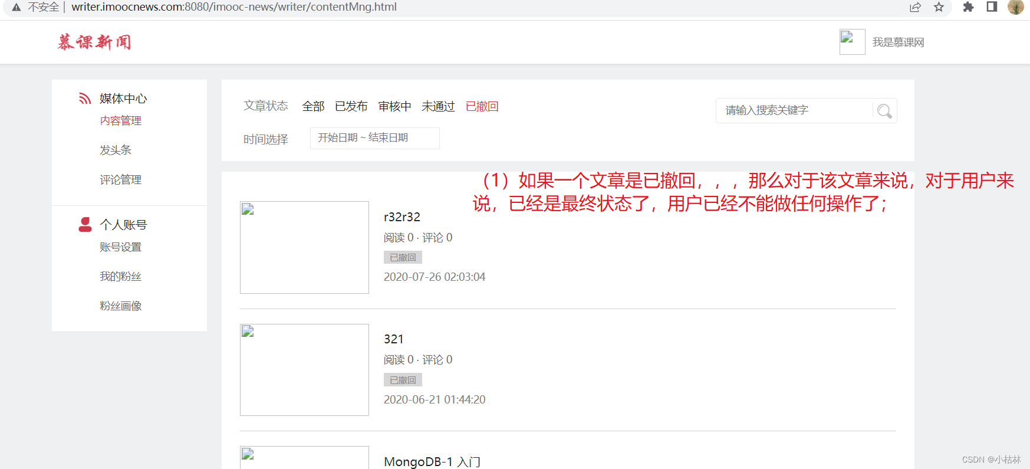Click the 文章状态 label
Image resolution: width=1030 pixels, height=469 pixels.
266,106
